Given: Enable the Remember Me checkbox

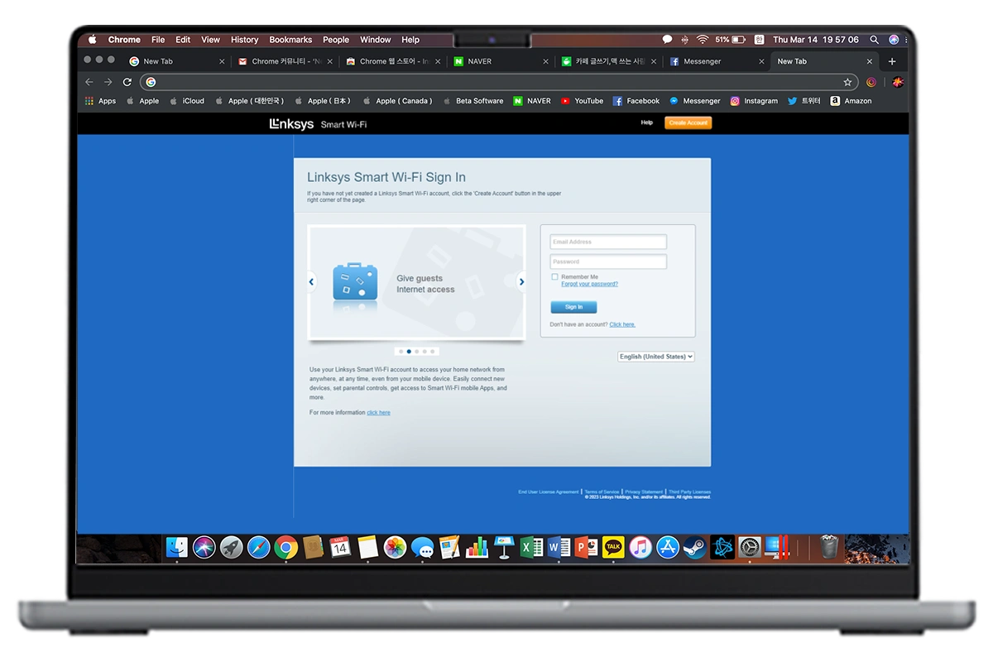Looking at the screenshot, I should pyautogui.click(x=554, y=277).
